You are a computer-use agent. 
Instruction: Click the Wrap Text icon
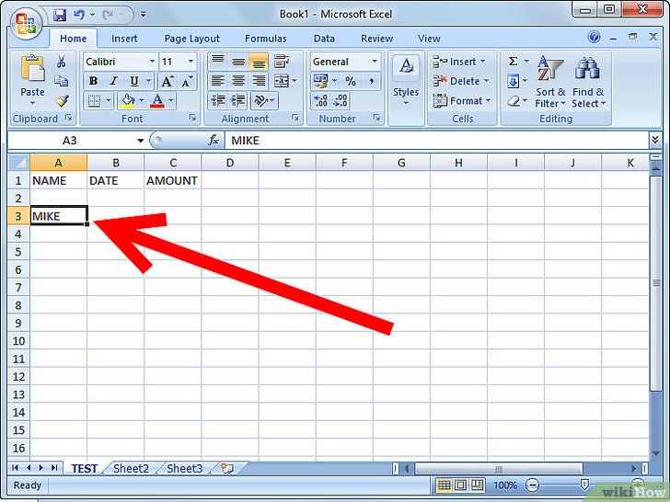point(282,61)
